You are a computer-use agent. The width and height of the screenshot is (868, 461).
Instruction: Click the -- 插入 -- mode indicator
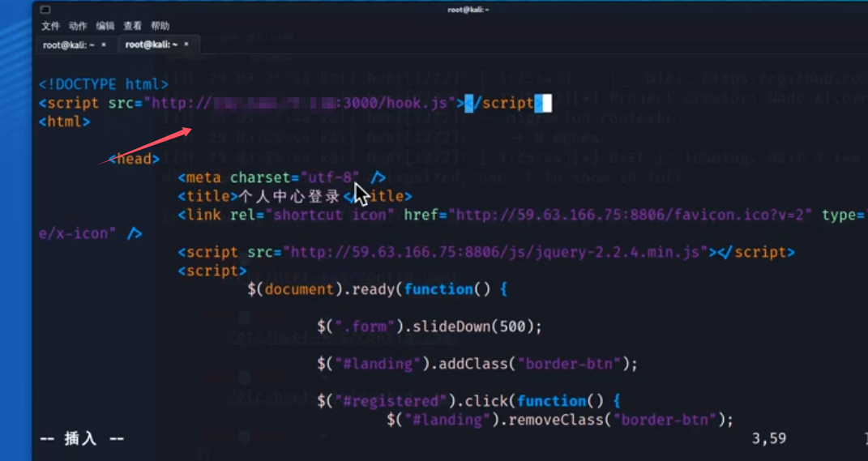[x=82, y=439]
